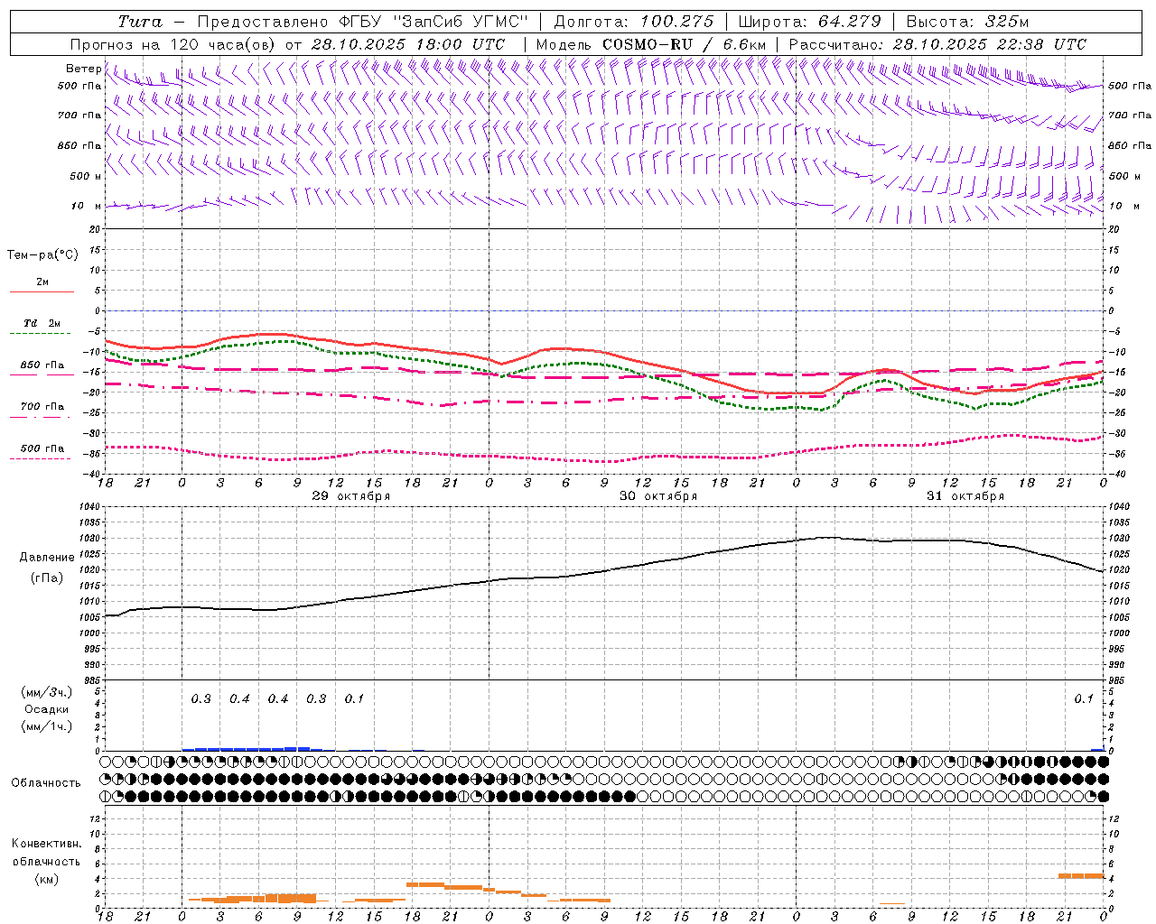
Task: Click the '29 октября' date label
Action: coord(351,496)
